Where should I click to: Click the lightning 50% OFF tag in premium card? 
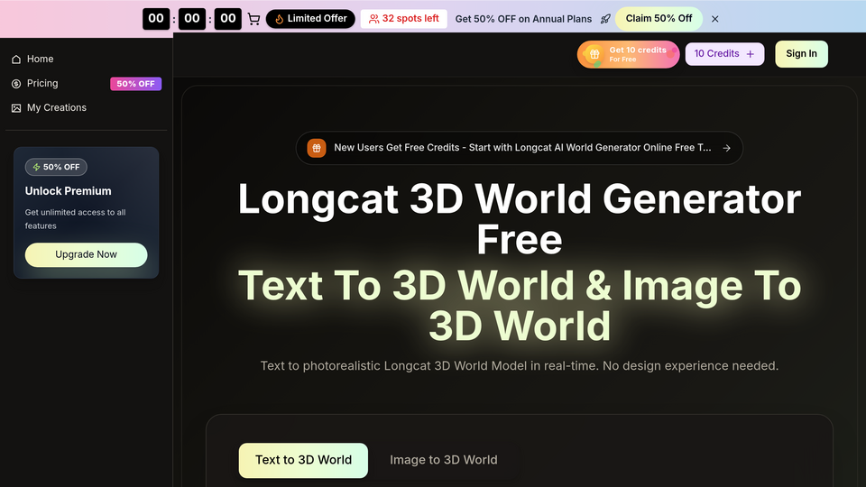click(x=56, y=167)
